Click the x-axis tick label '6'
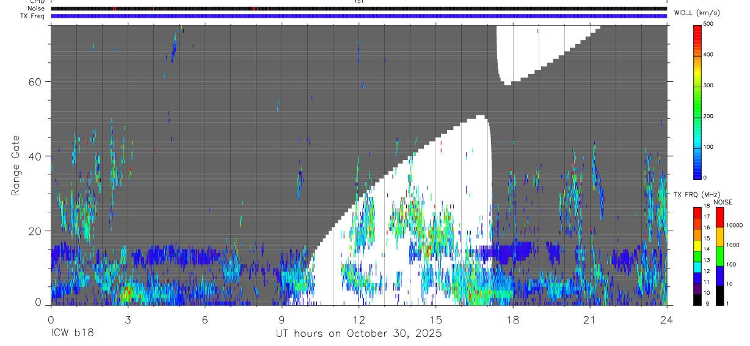The width and height of the screenshot is (750, 346). pyautogui.click(x=205, y=320)
